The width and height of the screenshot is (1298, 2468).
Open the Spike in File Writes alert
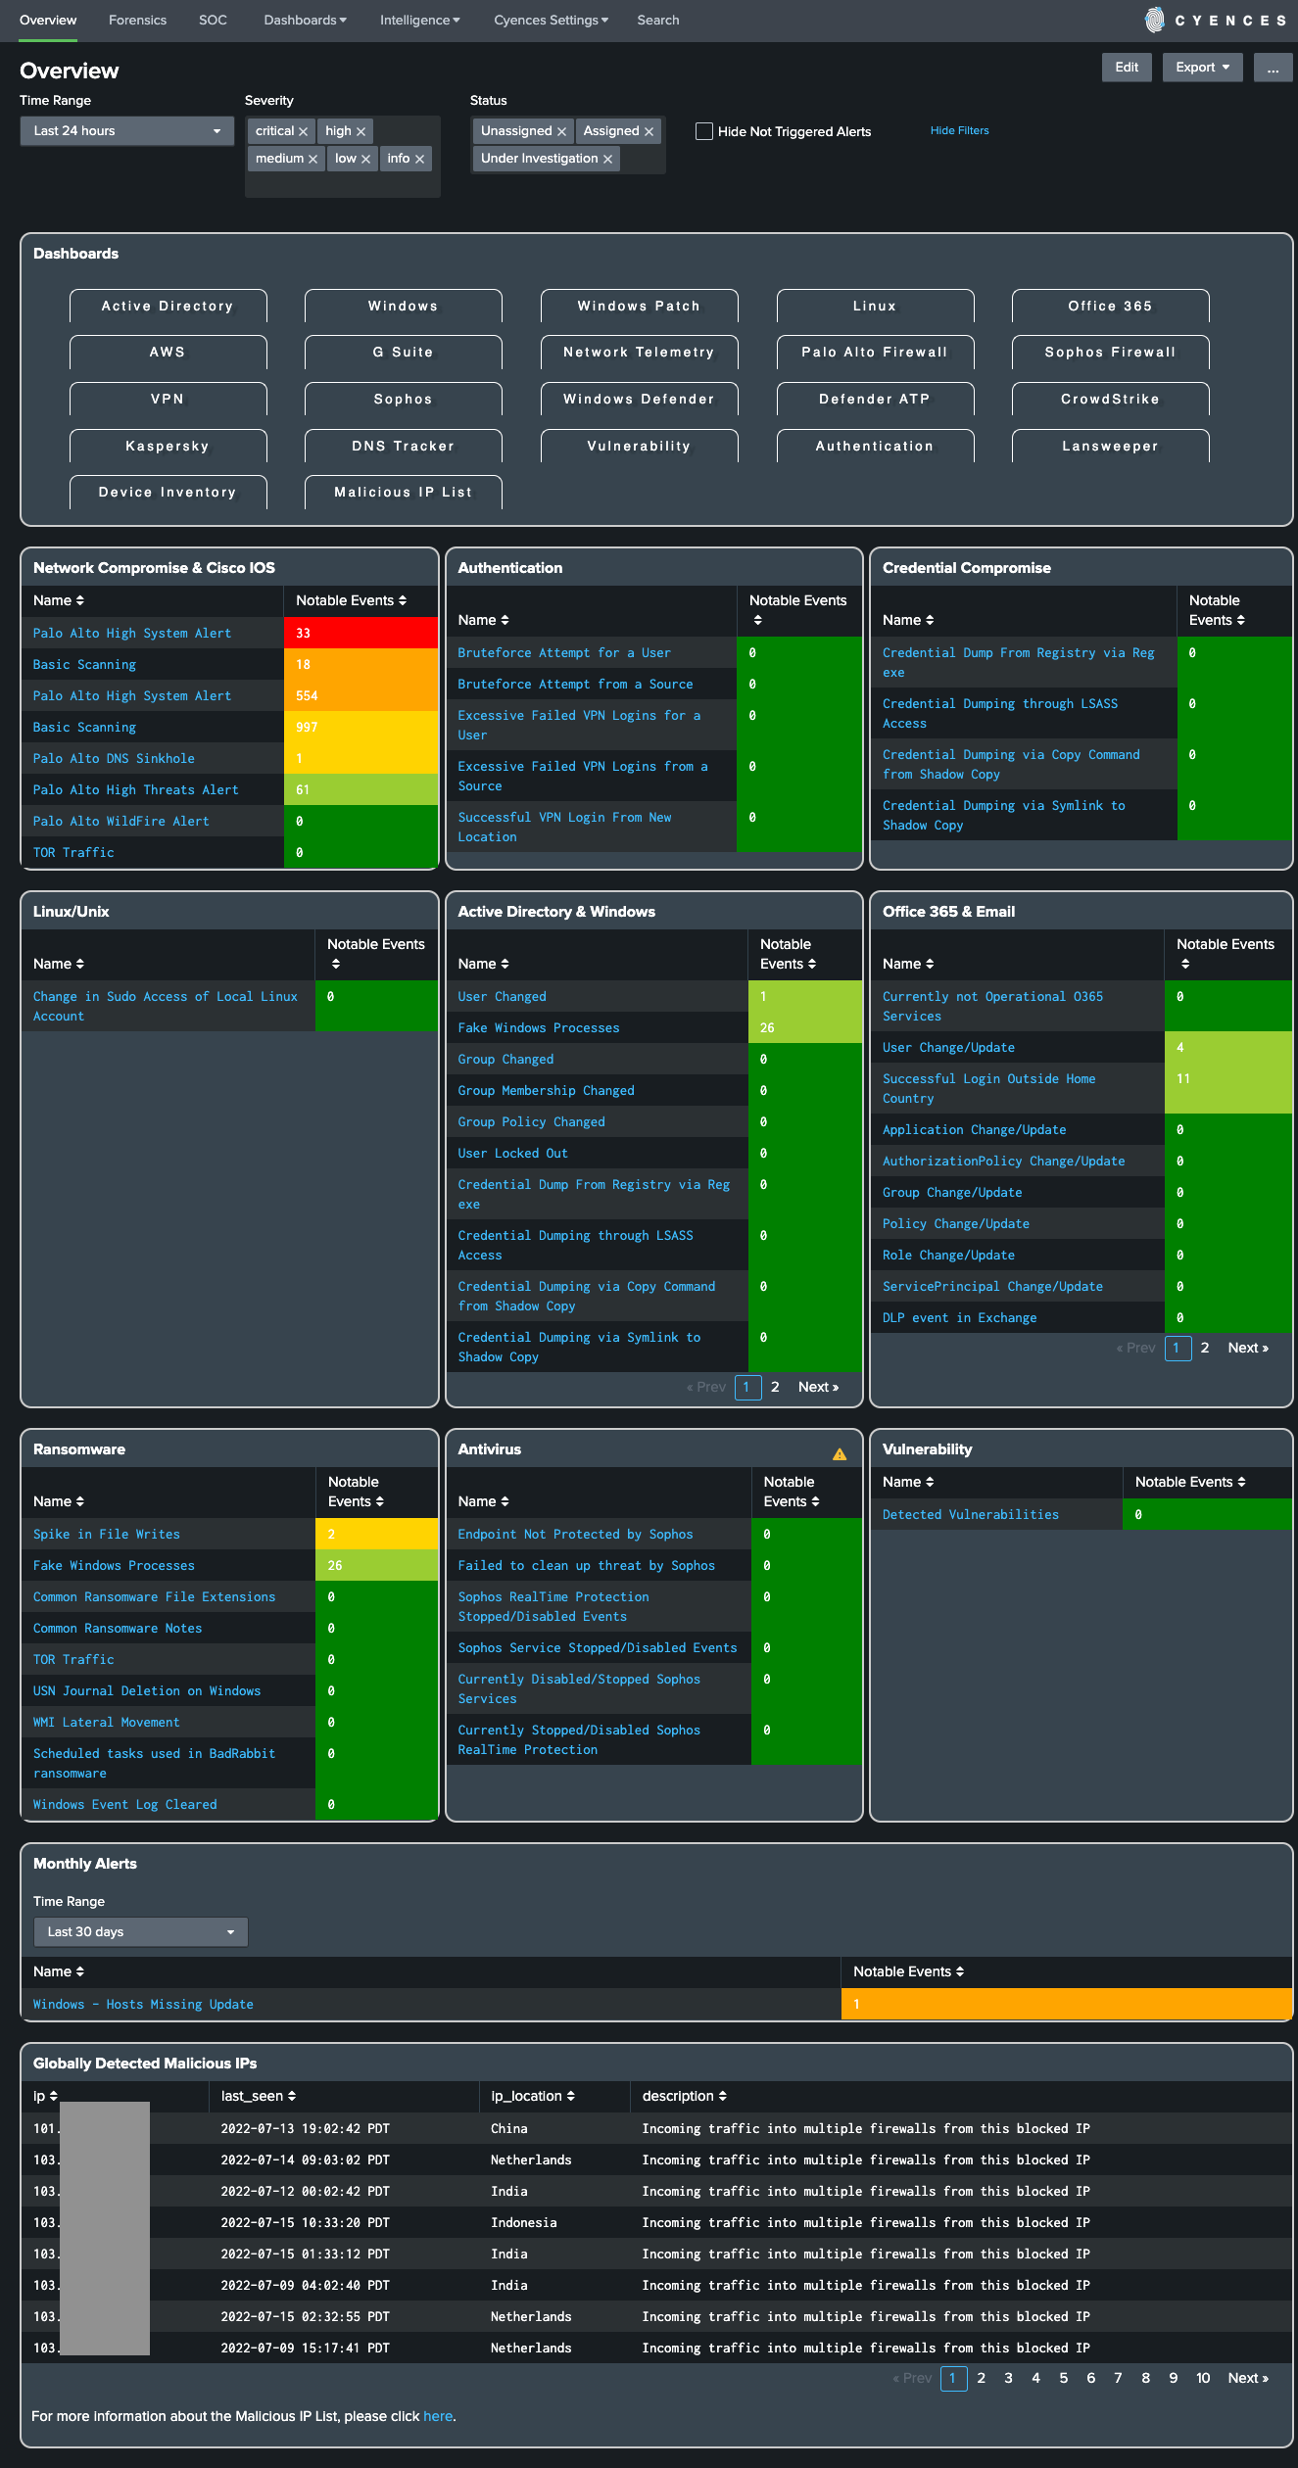107,1534
